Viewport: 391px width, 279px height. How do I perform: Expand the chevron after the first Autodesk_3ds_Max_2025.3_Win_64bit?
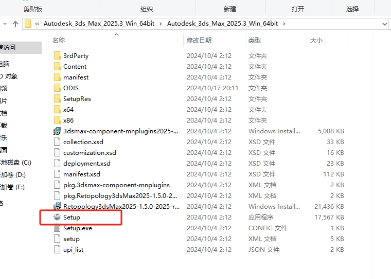point(161,24)
